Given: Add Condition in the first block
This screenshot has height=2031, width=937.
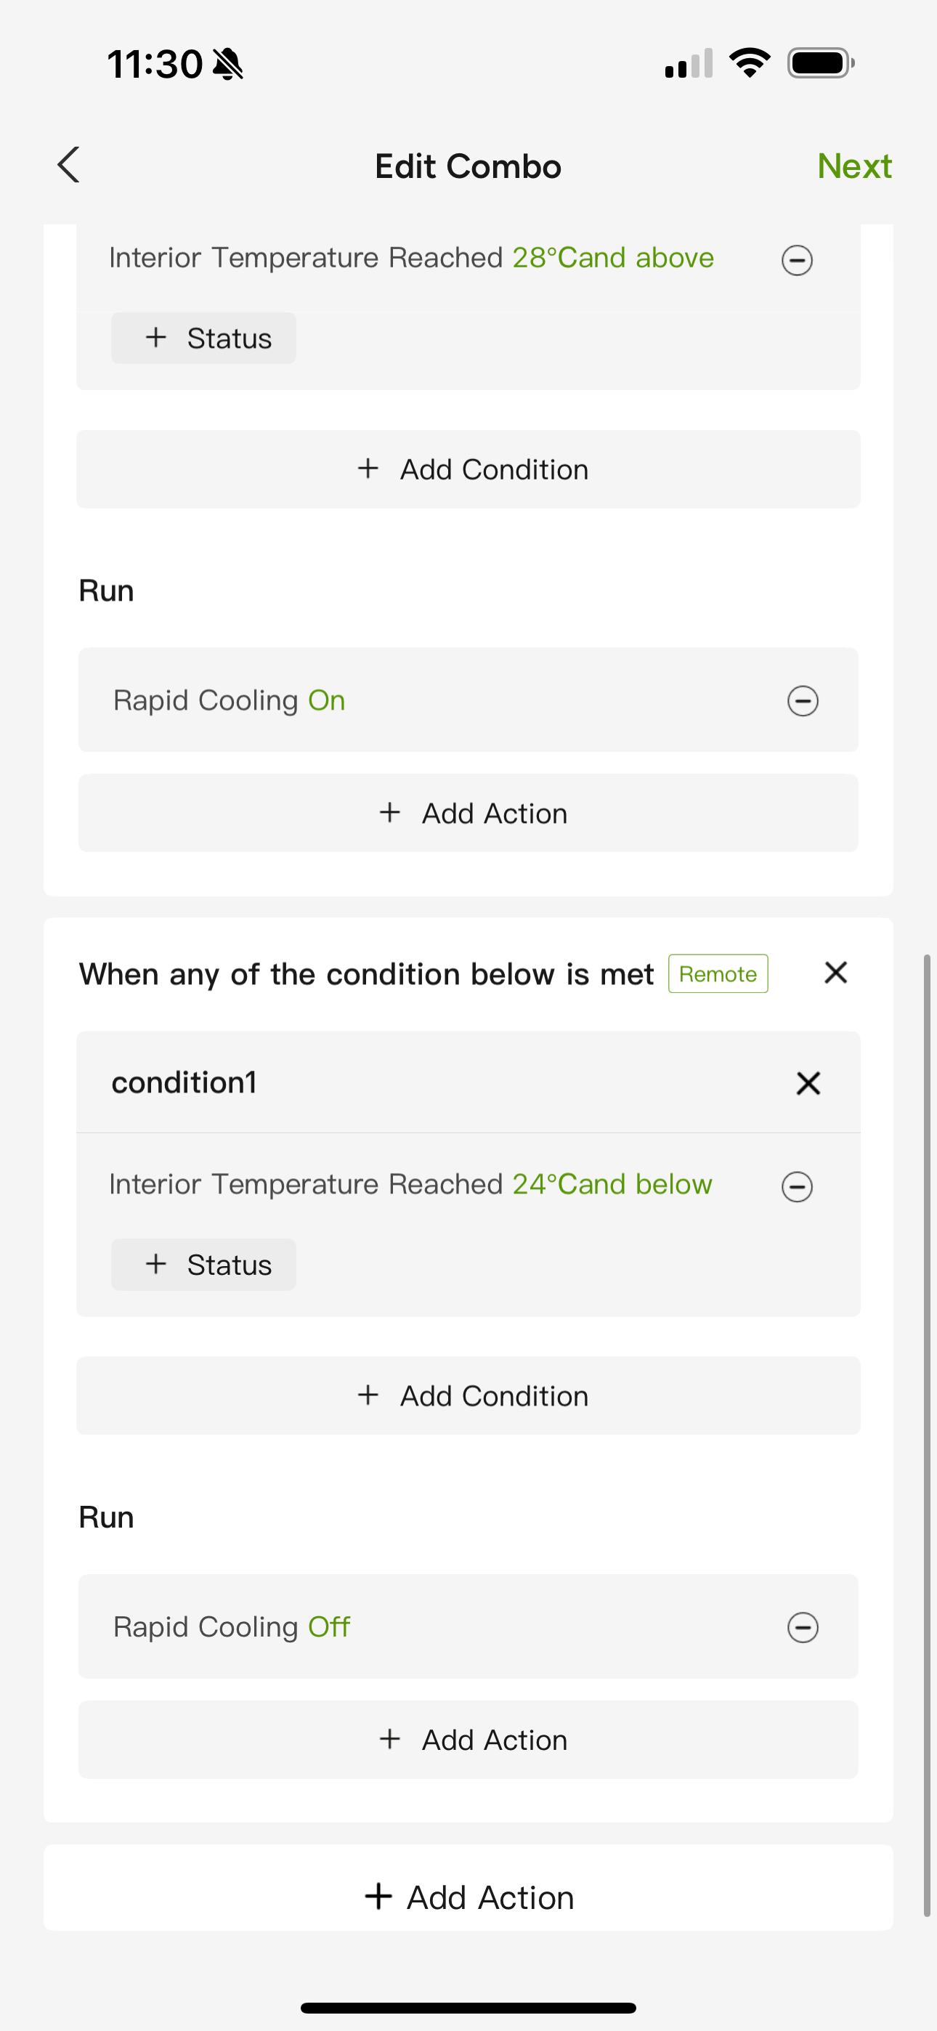Looking at the screenshot, I should pos(468,469).
